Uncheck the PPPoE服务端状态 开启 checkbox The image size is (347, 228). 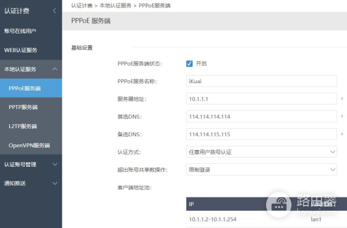pyautogui.click(x=189, y=63)
